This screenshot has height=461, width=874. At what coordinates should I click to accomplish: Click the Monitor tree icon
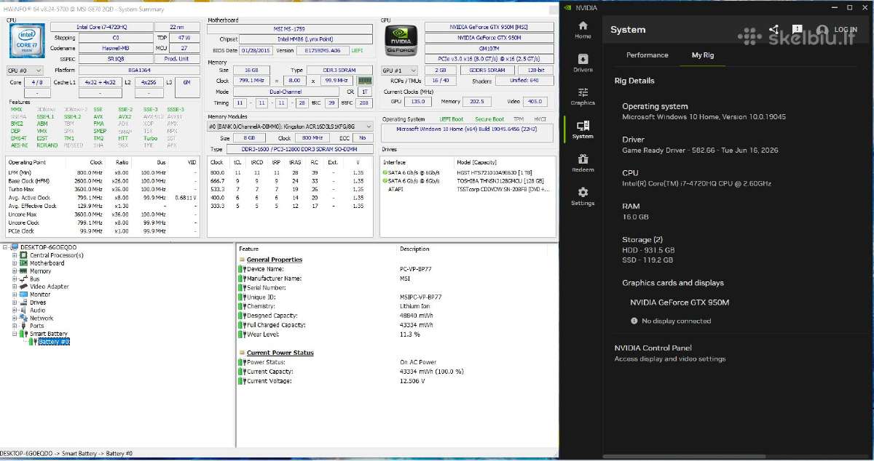click(x=23, y=294)
